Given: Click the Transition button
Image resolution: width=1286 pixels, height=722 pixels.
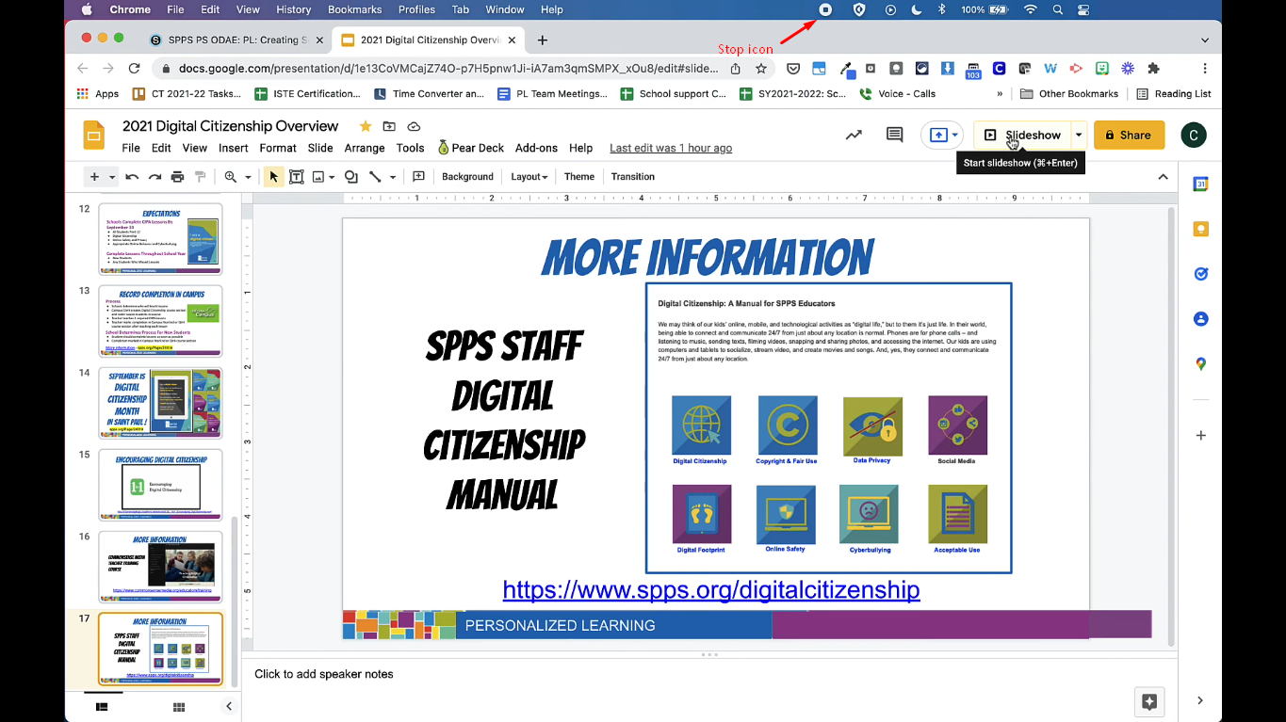Looking at the screenshot, I should pos(633,177).
